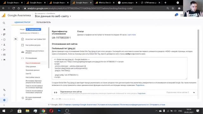This screenshot has height=114, width=203.
Task: Open the Windows notification center icon
Action: (x=198, y=111)
